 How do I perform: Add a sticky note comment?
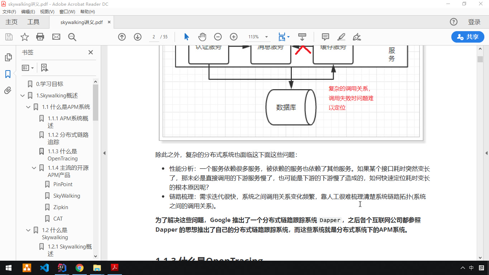[x=326, y=37]
